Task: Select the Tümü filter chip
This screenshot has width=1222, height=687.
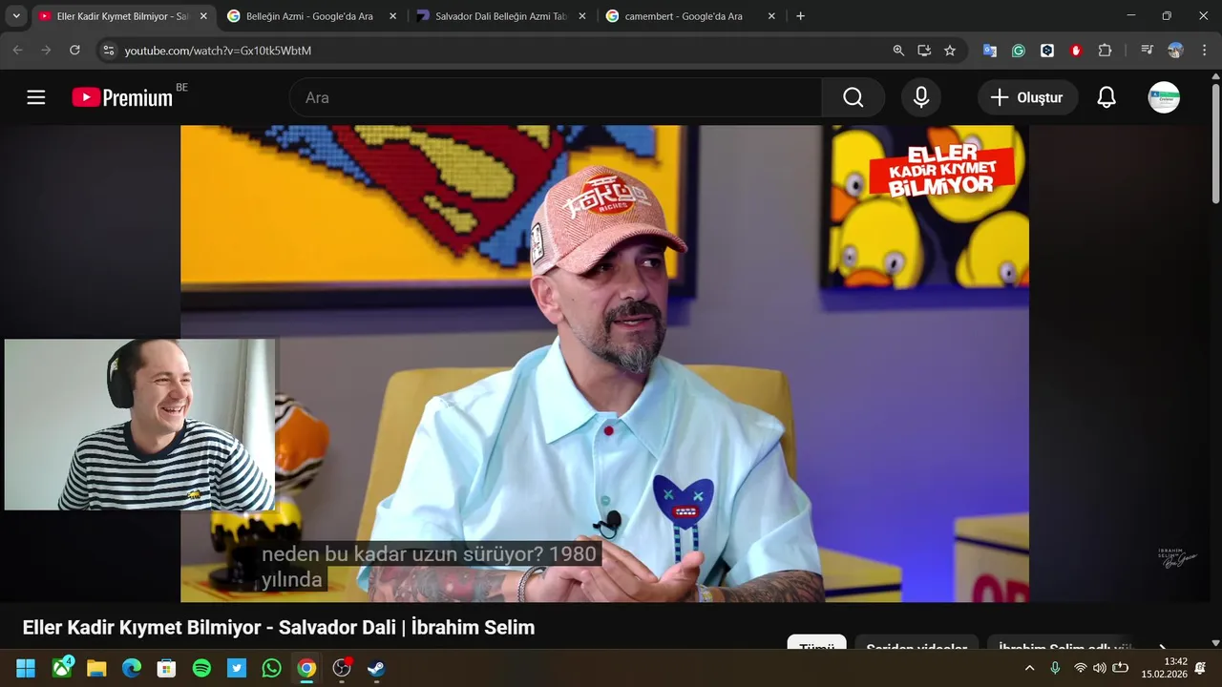Action: (816, 644)
